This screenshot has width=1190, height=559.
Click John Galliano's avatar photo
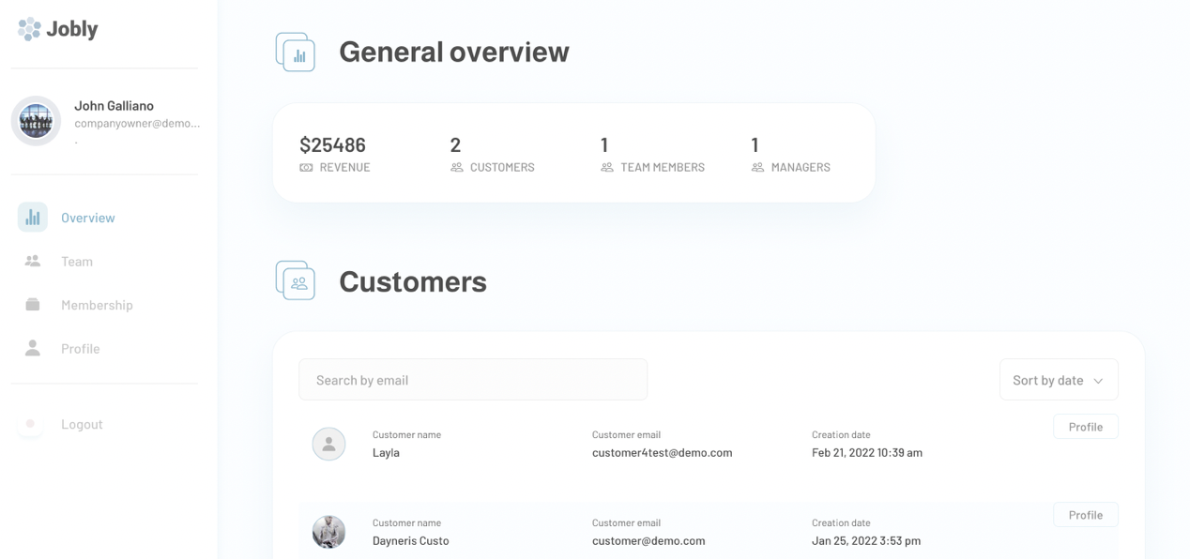[36, 121]
